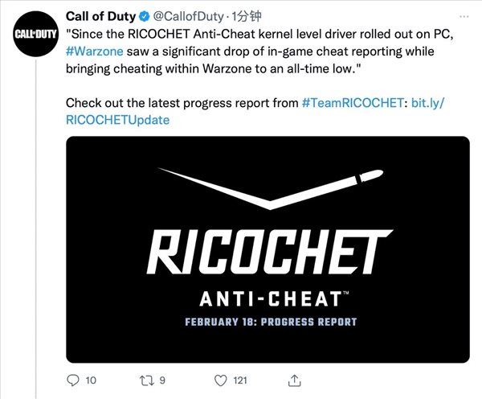Open the share tweet icon
The height and width of the screenshot is (399, 482).
(294, 380)
